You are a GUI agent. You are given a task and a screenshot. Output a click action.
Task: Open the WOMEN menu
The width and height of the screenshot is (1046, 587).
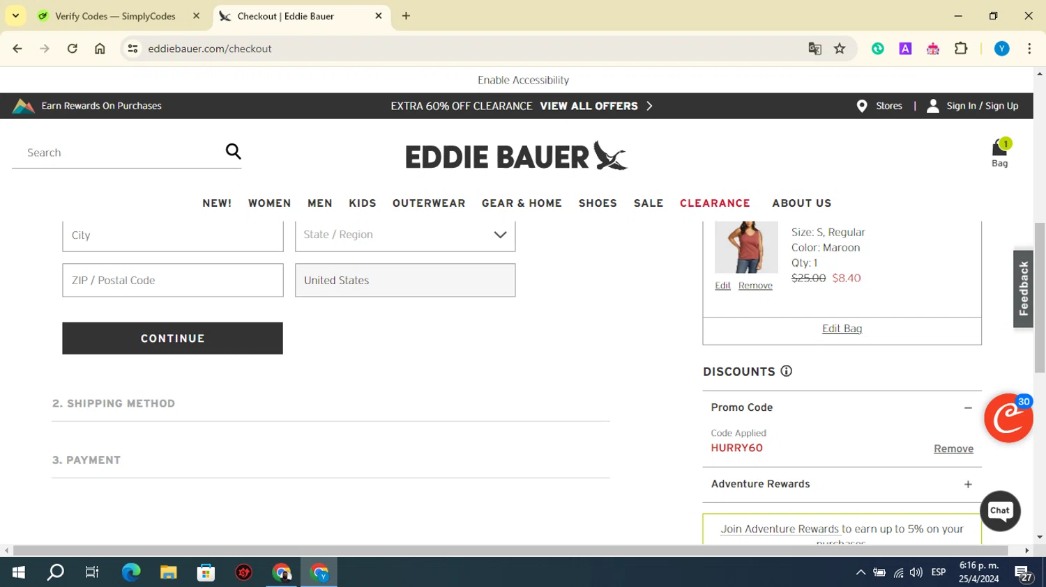tap(269, 203)
